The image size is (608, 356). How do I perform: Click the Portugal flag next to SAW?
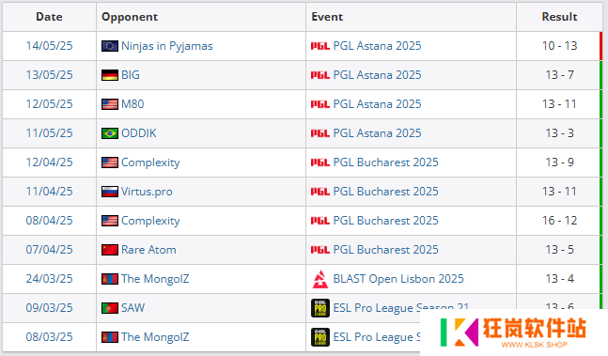[x=110, y=308]
